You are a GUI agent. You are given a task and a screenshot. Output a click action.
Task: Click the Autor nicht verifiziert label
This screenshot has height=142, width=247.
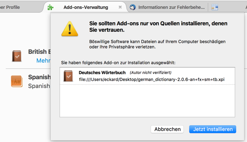pyautogui.click(x=150, y=73)
